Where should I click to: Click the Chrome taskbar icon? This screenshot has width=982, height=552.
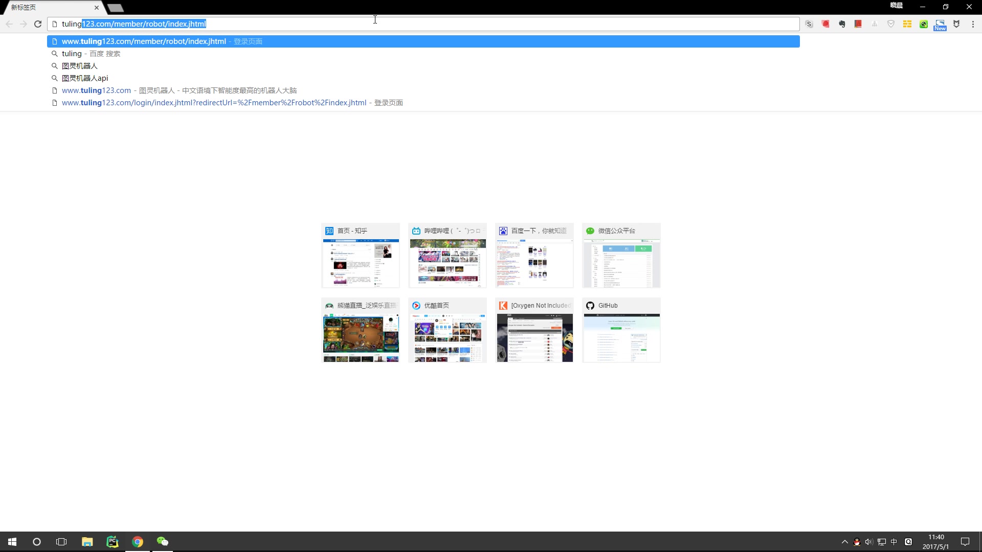[x=138, y=542]
